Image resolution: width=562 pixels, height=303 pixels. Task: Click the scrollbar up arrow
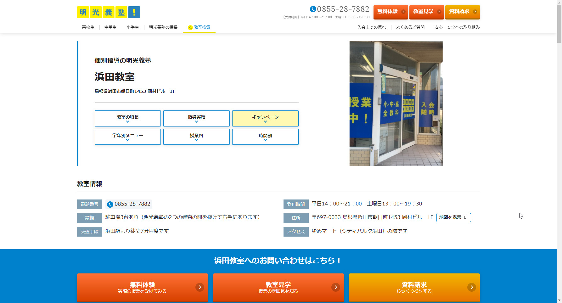559,2
